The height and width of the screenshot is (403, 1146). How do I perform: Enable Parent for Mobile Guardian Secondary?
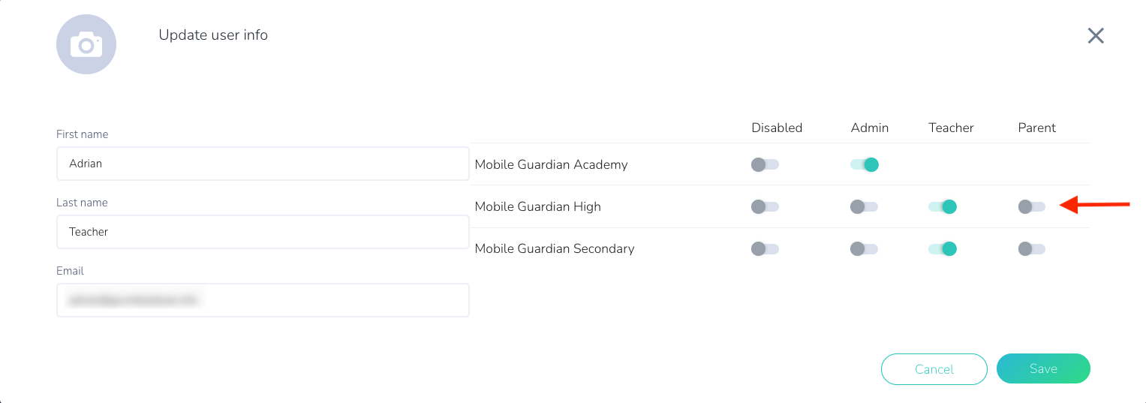coord(1031,248)
